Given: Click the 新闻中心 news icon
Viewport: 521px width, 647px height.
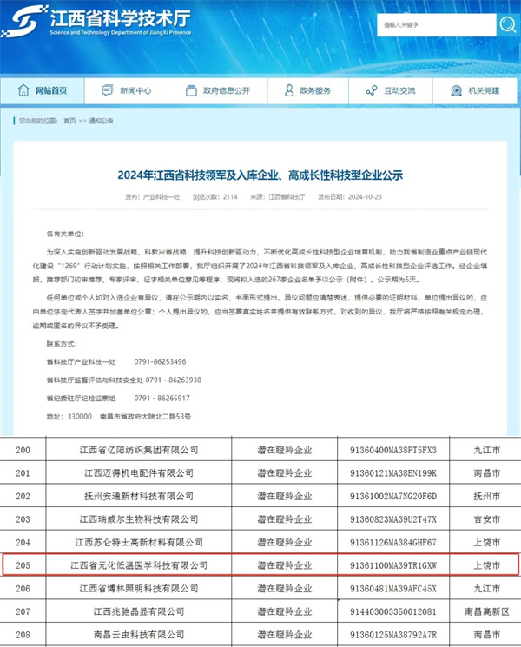Looking at the screenshot, I should coord(108,90).
